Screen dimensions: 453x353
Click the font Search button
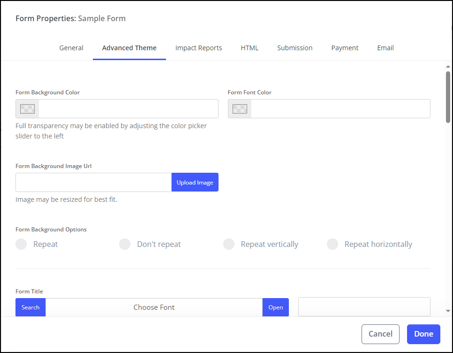coord(30,307)
